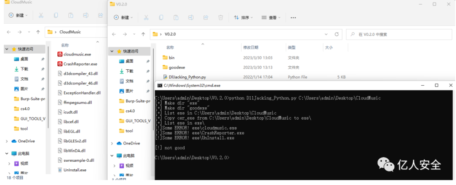Select d3dcompiler_43.dll file
The image size is (456, 185).
[x=78, y=73]
